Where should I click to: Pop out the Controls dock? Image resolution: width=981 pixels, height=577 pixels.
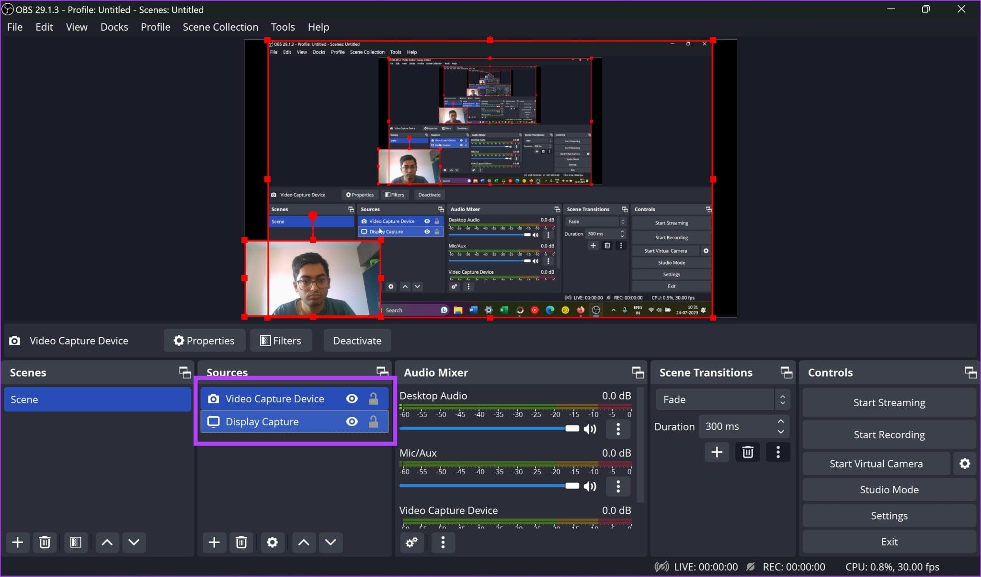970,372
